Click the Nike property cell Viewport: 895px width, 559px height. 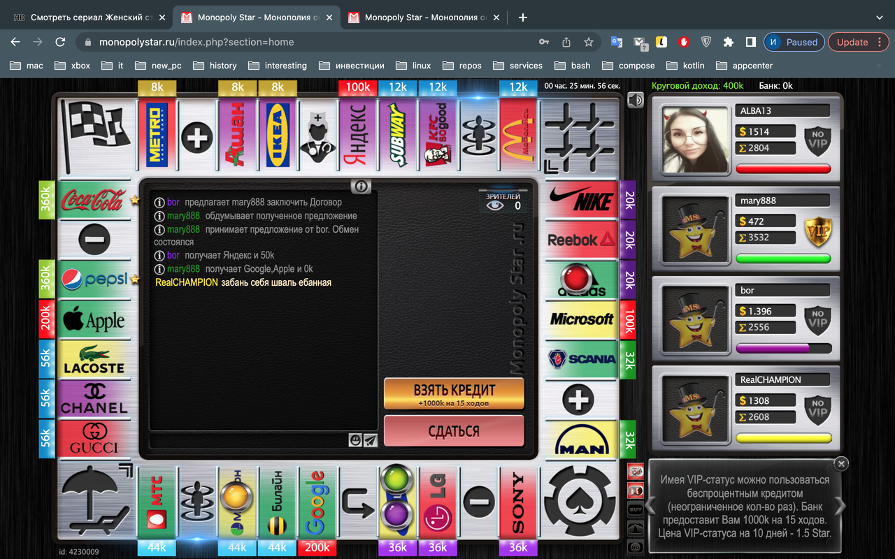click(582, 201)
